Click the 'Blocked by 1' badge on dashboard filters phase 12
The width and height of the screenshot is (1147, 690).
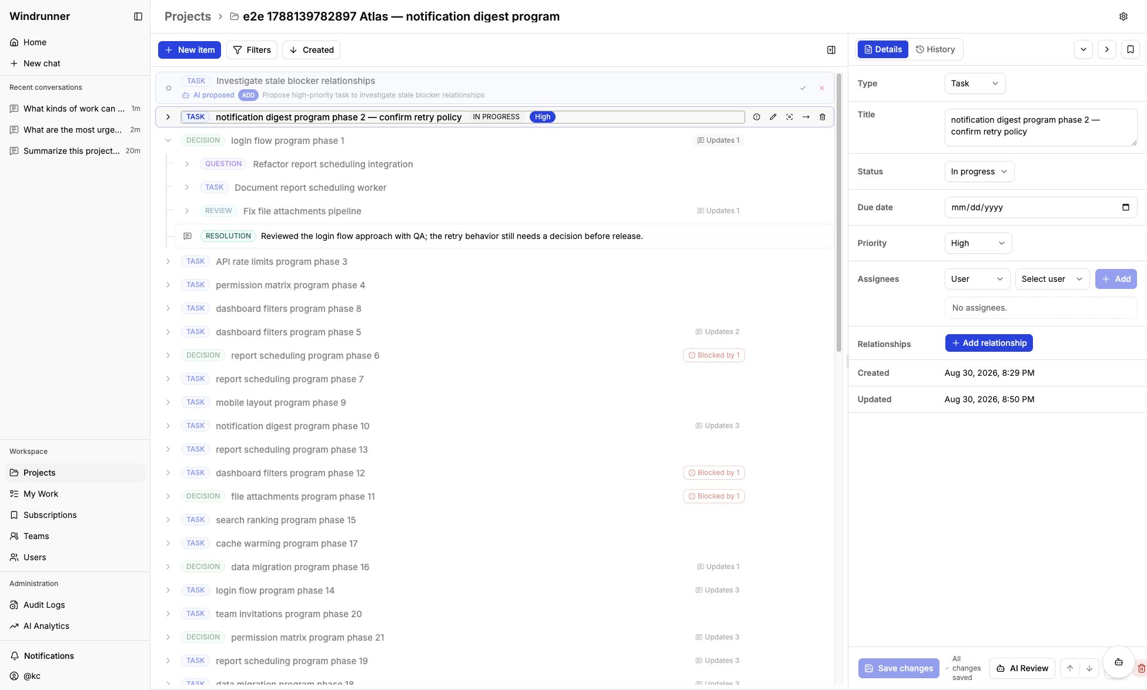click(x=714, y=473)
